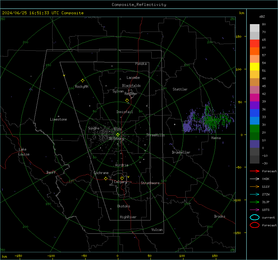278x260 pixels.
Task: Click the 04DK legend label
Action: [266, 179]
